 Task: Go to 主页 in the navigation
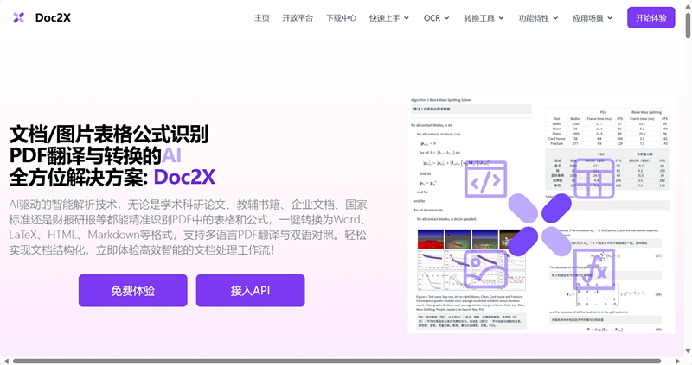[262, 18]
